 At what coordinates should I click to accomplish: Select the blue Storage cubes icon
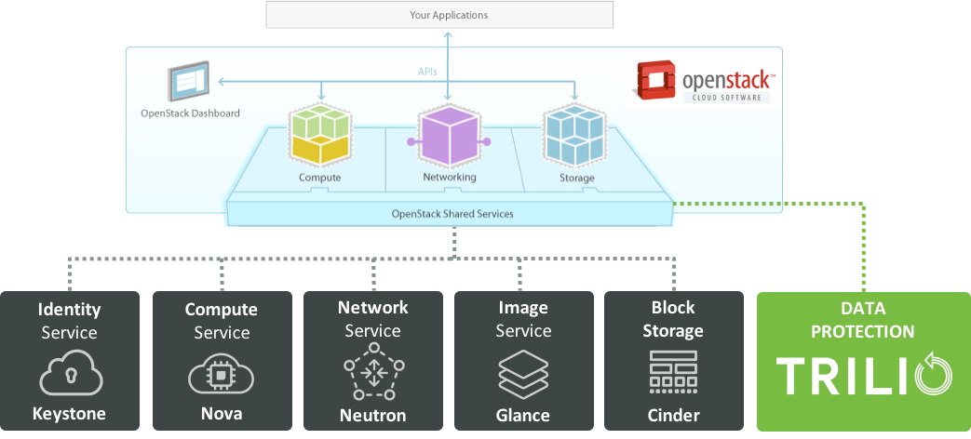pos(574,136)
